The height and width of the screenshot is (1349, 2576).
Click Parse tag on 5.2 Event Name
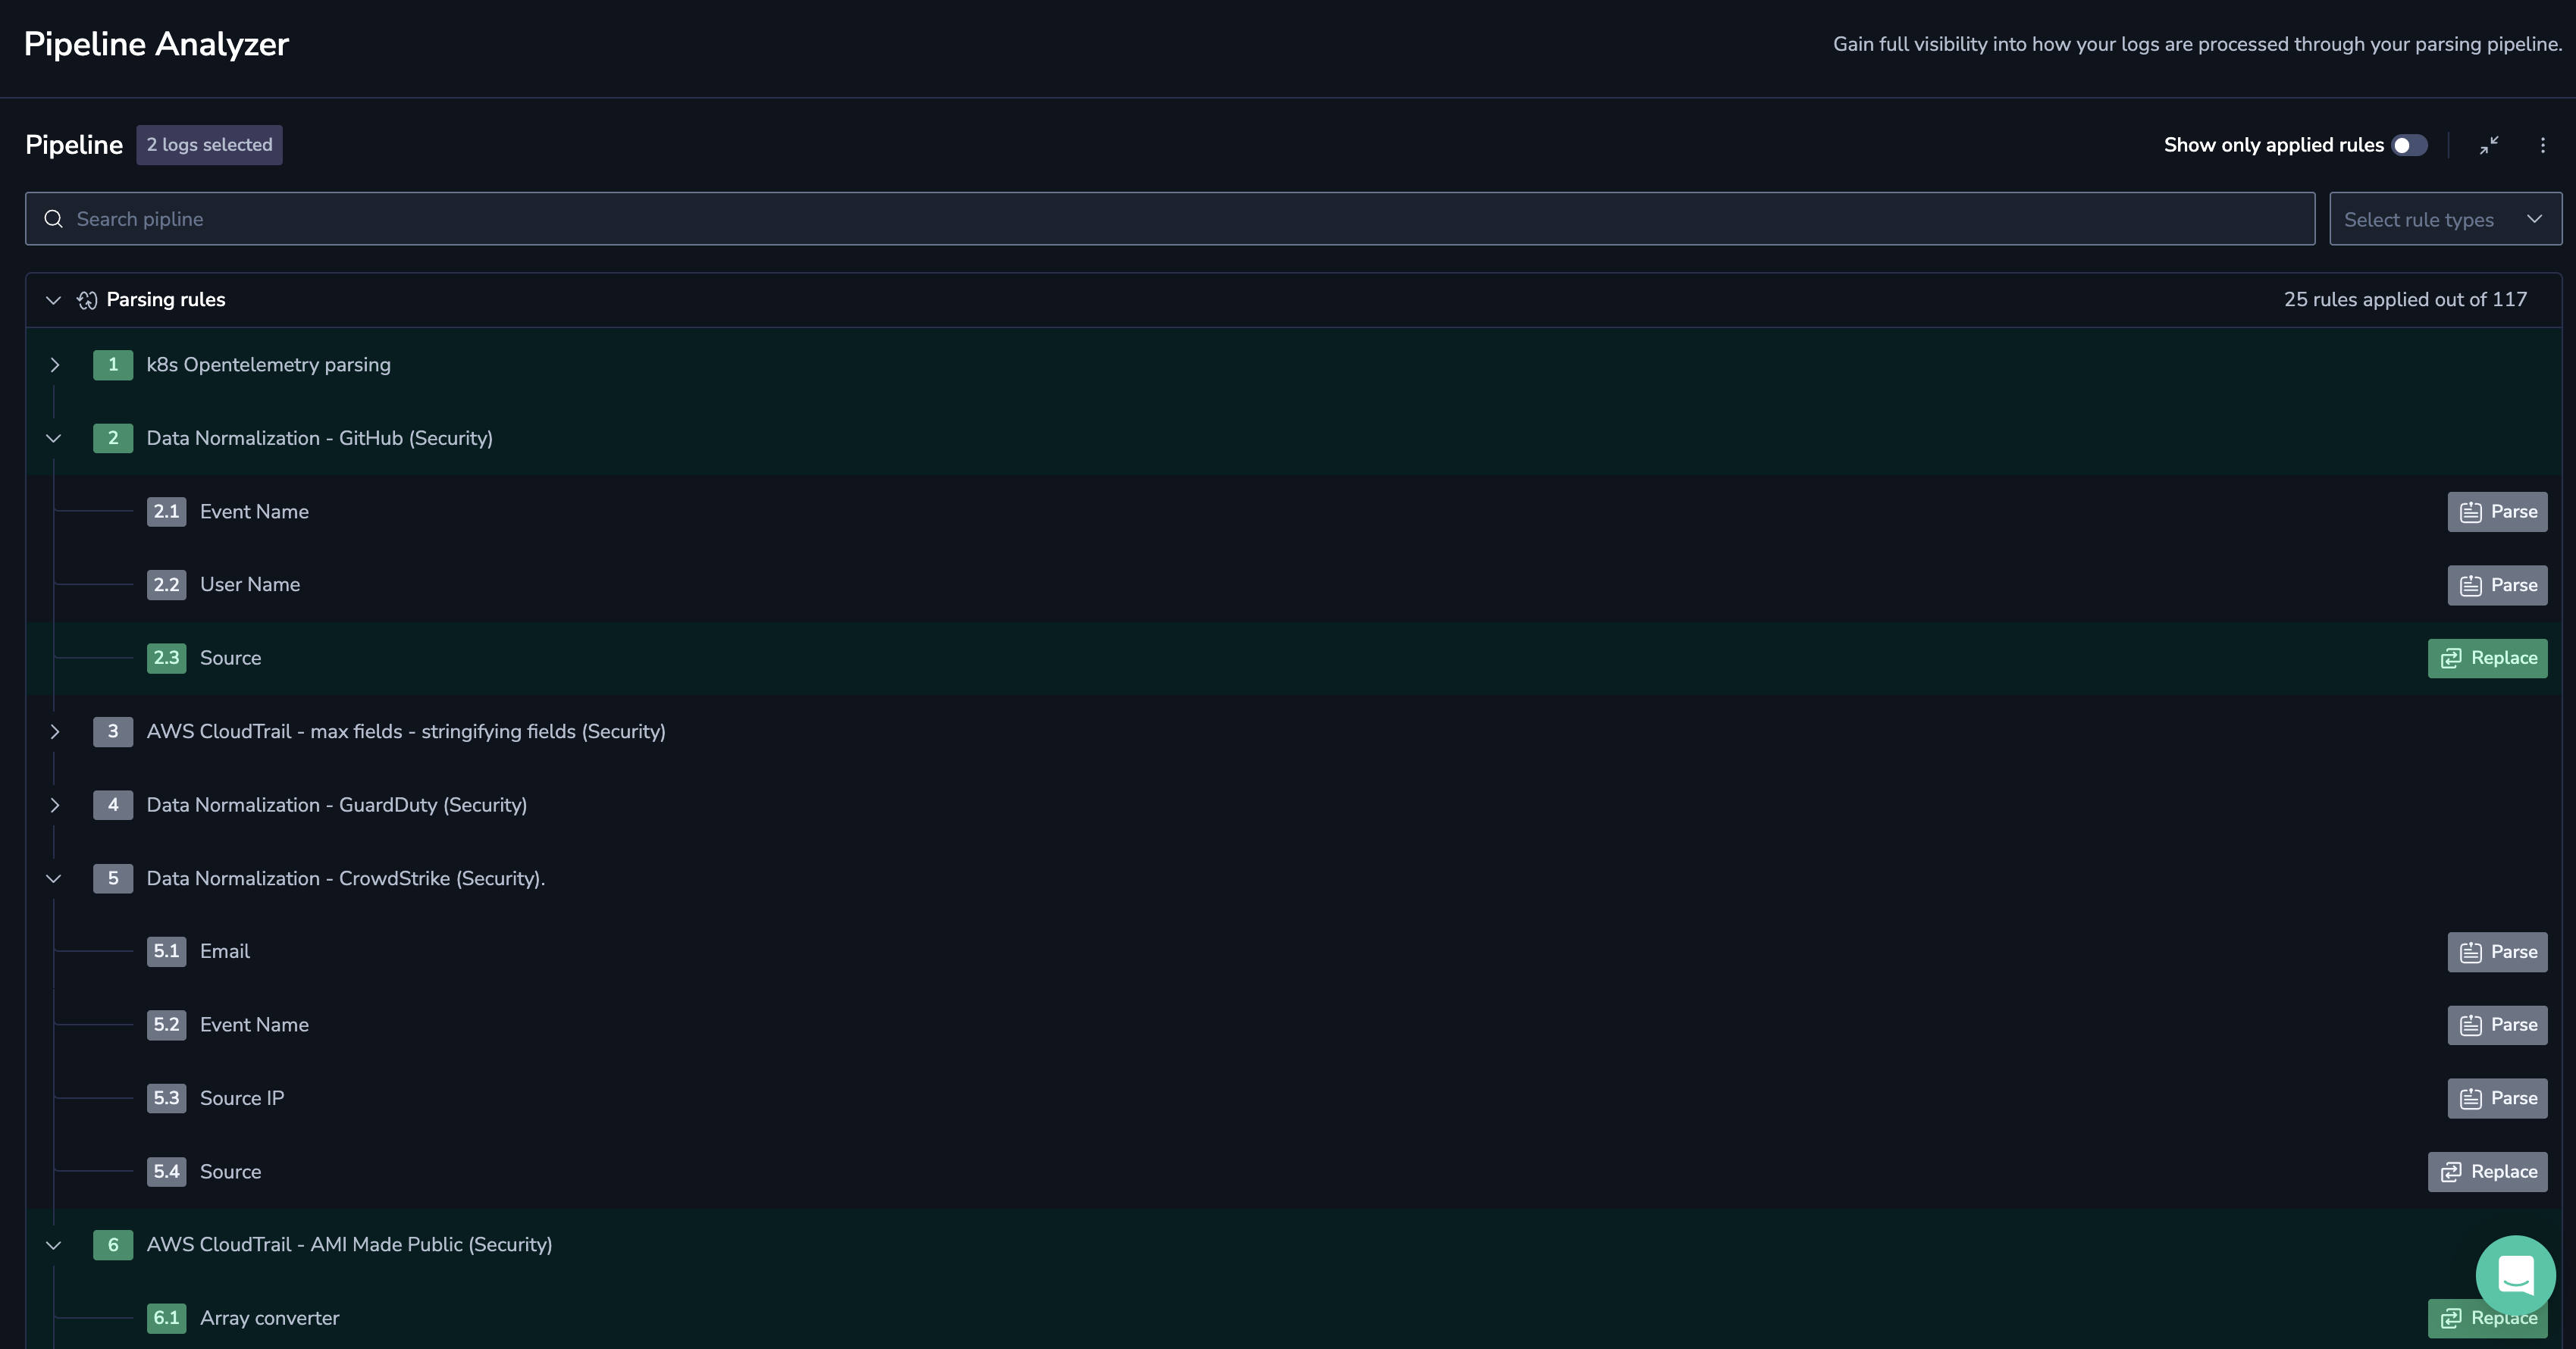[2497, 1025]
